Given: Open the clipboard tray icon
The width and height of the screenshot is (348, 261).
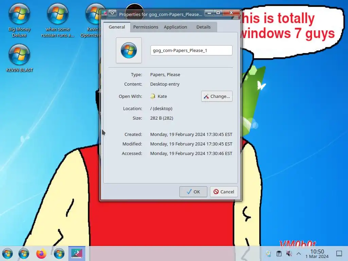Looking at the screenshot, I should [279, 254].
